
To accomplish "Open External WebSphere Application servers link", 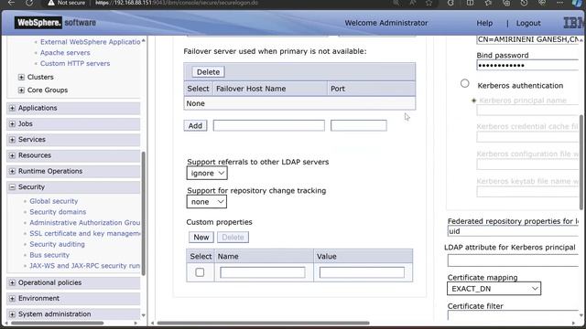I will (90, 42).
